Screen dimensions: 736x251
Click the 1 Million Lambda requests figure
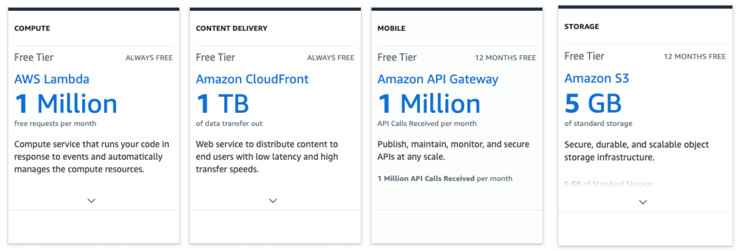point(66,104)
